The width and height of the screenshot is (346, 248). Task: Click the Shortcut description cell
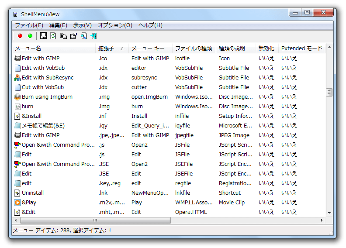(x=230, y=193)
